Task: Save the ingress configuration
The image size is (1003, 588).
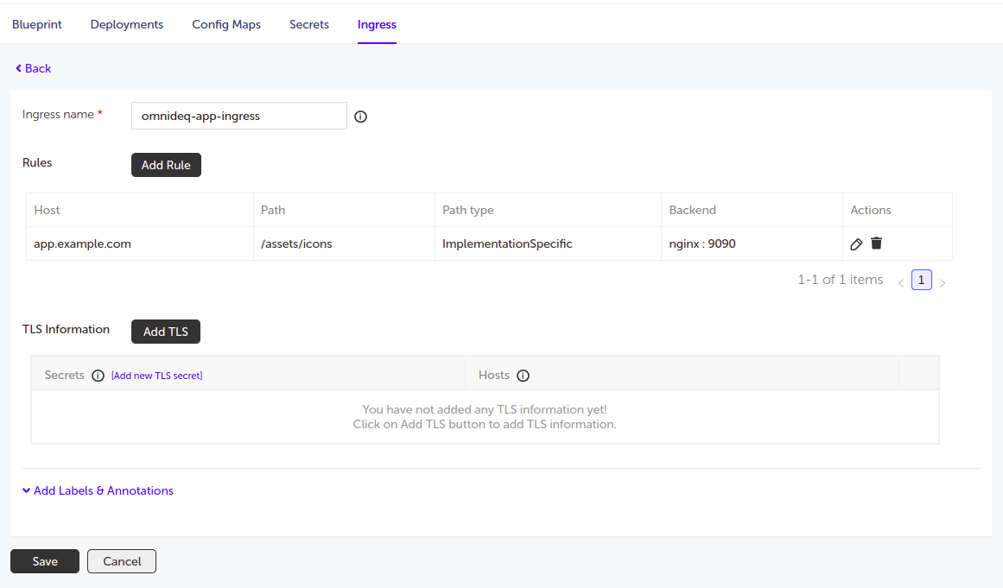Action: tap(45, 561)
